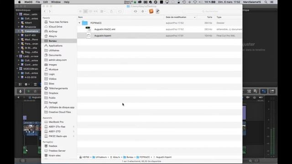Expand the Casamance event in Final Cut library
292x164 pixels.
pyautogui.click(x=19, y=31)
